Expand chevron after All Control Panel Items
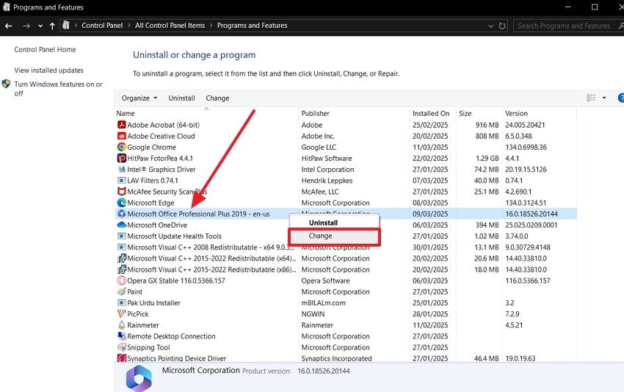The width and height of the screenshot is (624, 392). tap(211, 26)
